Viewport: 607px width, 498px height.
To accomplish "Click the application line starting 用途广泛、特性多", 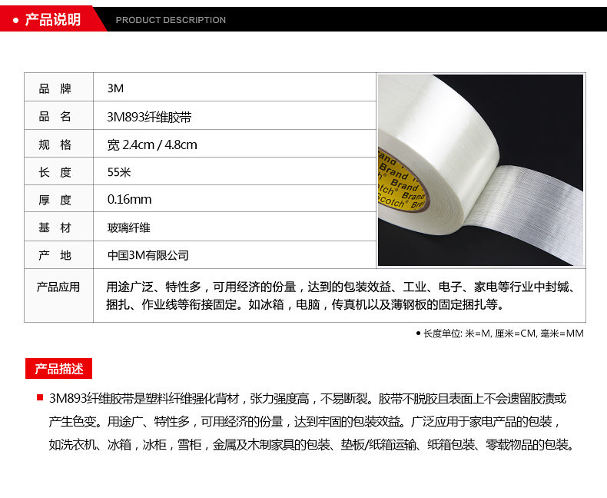I will [x=342, y=287].
